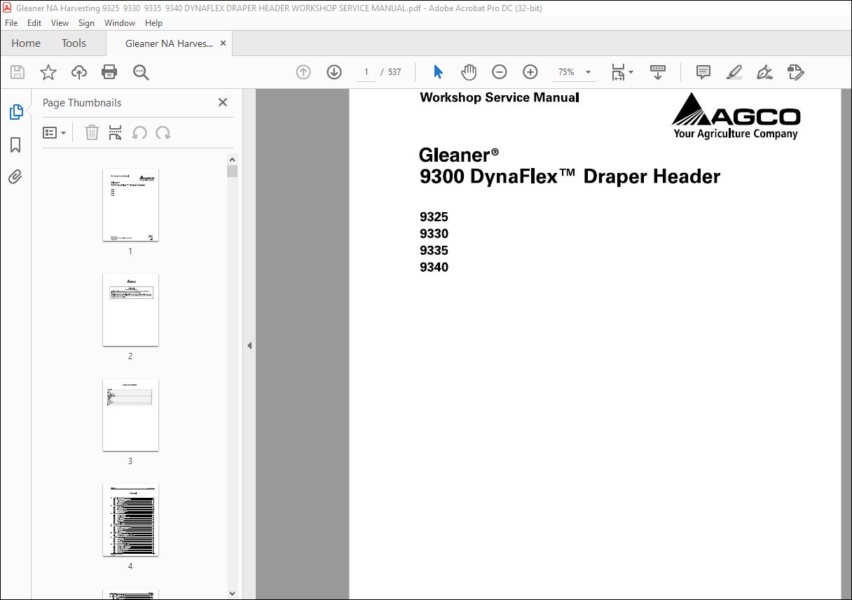Select the Highlight text tool

click(x=734, y=72)
